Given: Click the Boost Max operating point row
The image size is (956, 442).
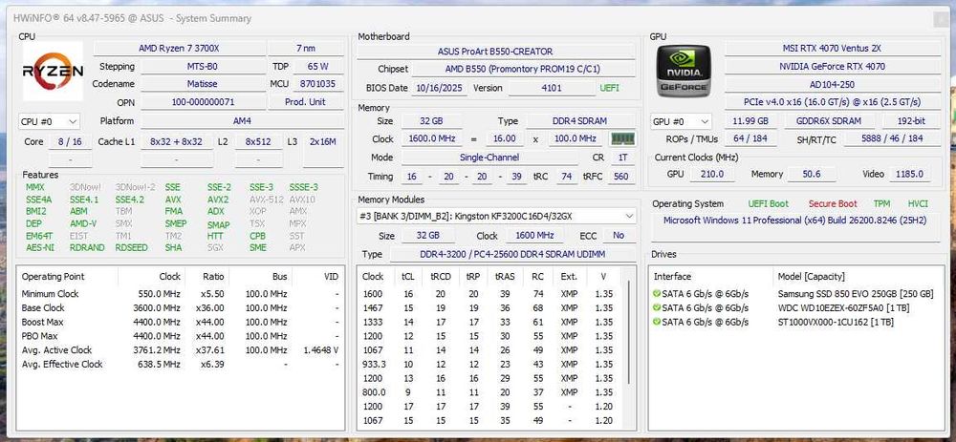Looking at the screenshot, I should pos(180,322).
